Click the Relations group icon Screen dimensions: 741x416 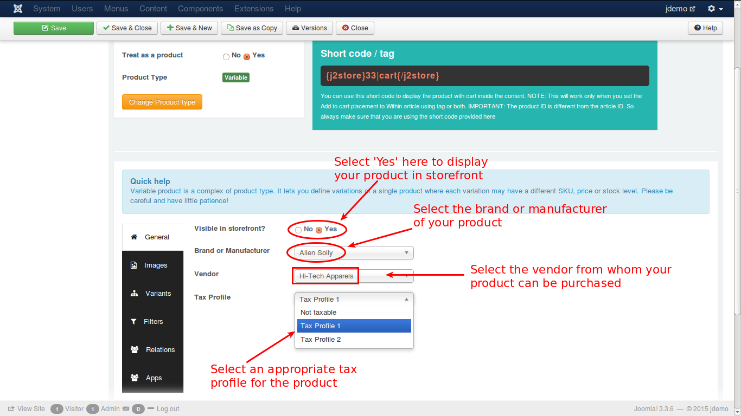click(x=134, y=350)
